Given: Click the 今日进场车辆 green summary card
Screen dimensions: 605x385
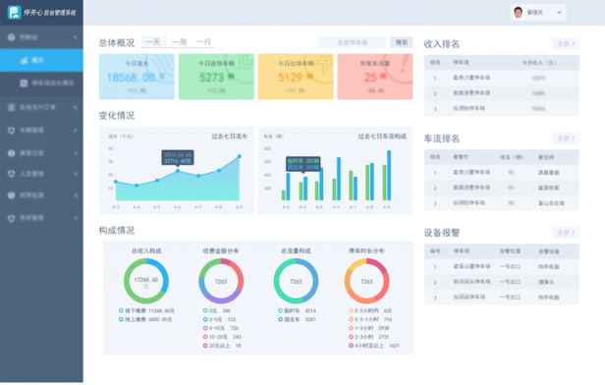Looking at the screenshot, I should point(216,77).
